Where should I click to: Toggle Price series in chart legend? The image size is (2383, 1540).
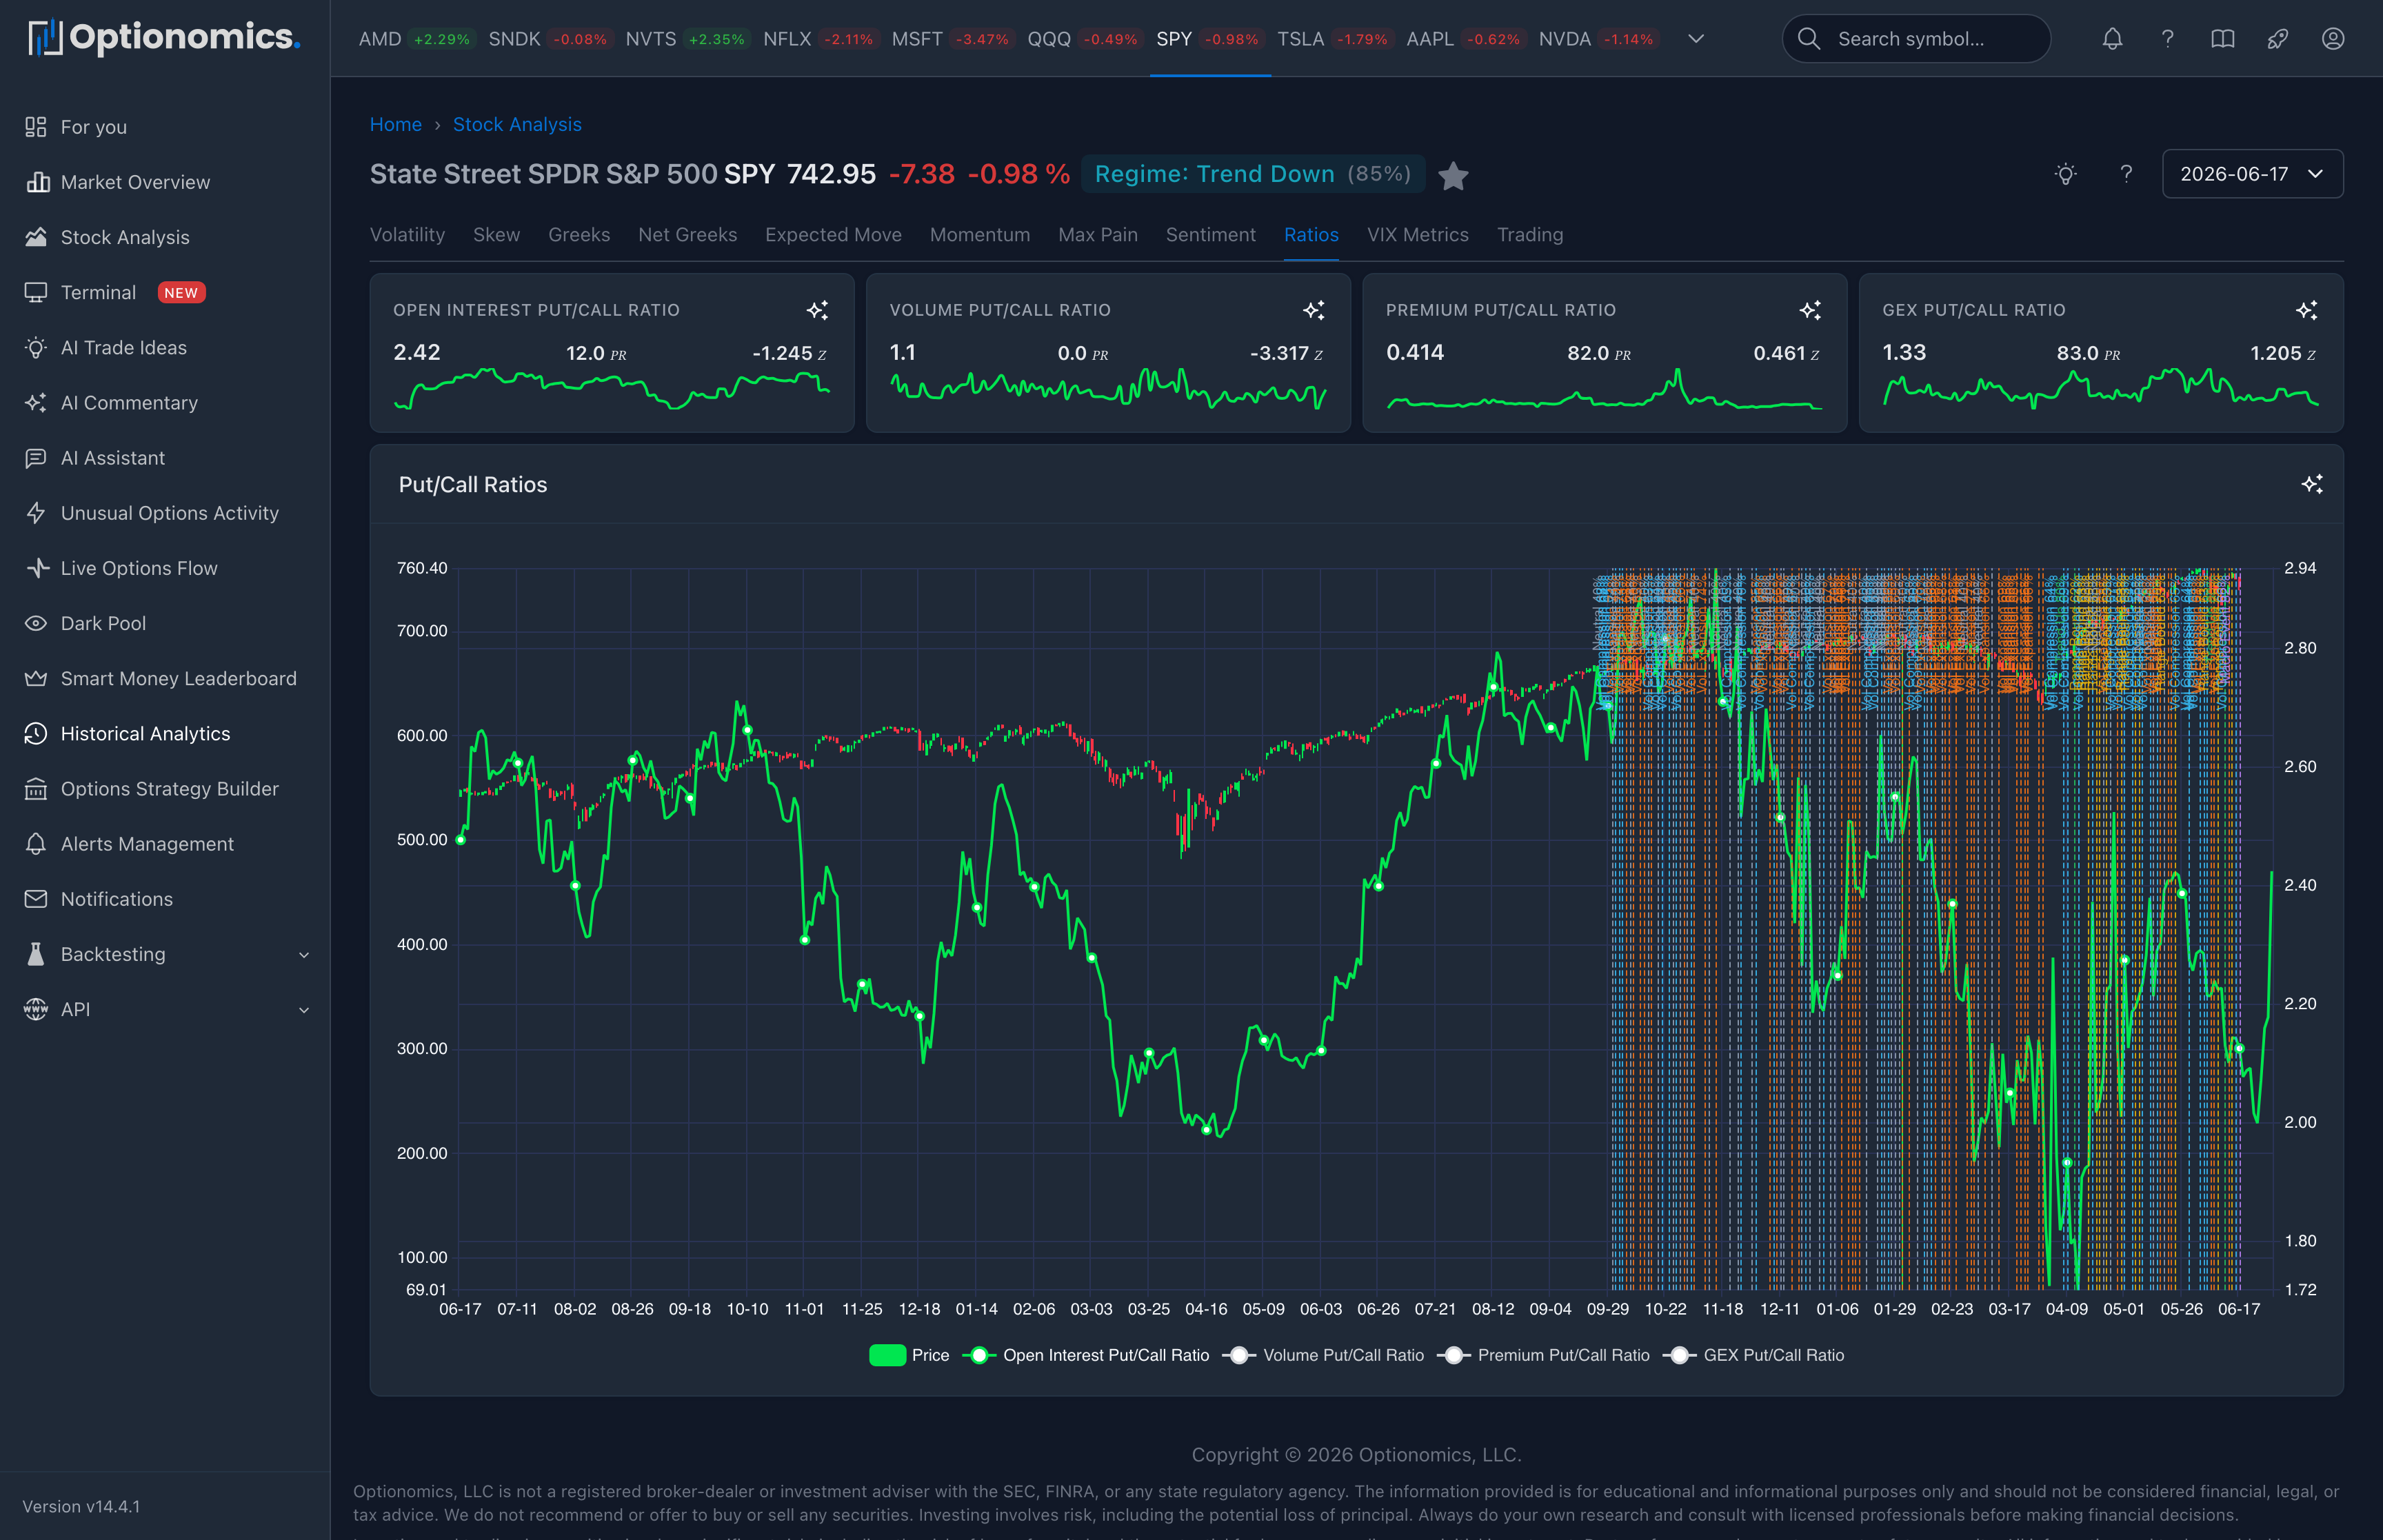point(909,1355)
